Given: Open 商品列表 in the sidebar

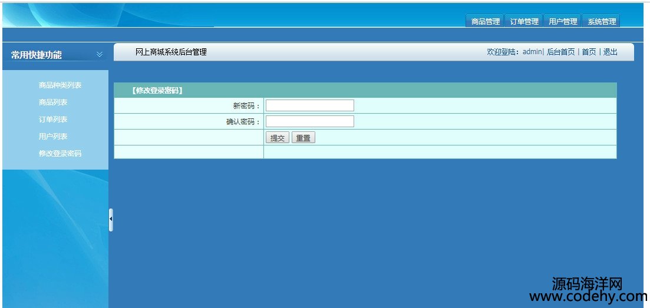Looking at the screenshot, I should tap(53, 102).
